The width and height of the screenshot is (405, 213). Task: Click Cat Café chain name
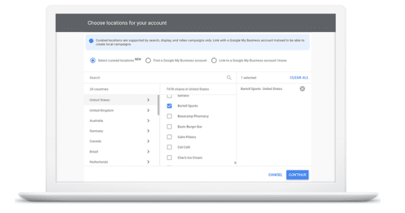(184, 147)
